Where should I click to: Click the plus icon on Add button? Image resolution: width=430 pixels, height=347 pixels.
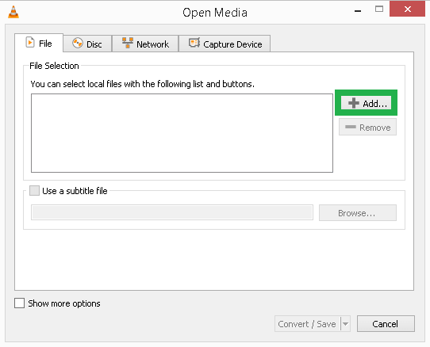click(354, 103)
